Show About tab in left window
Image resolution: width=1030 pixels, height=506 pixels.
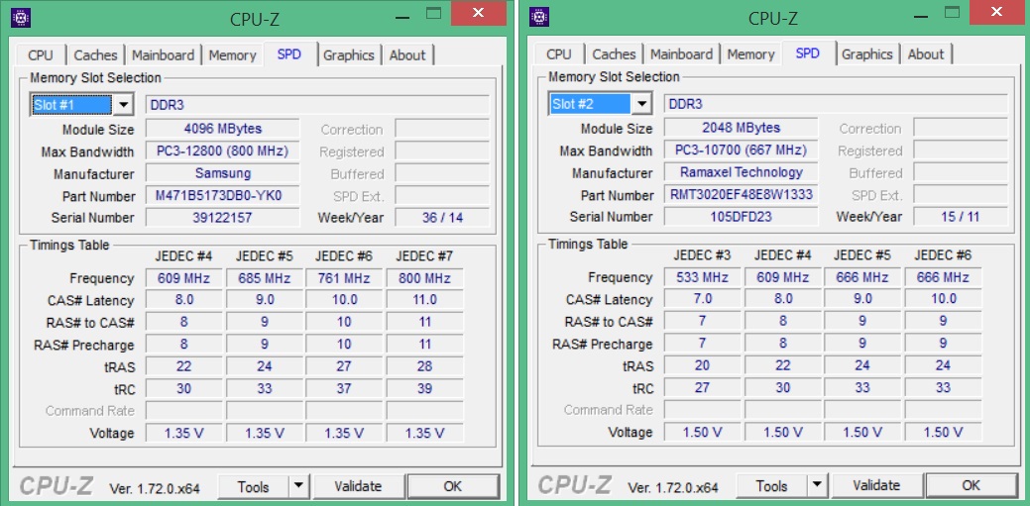407,55
